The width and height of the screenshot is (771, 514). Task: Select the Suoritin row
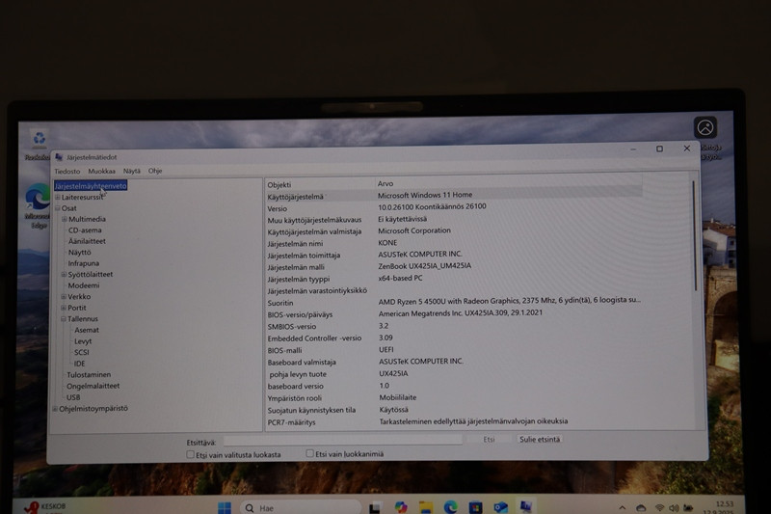pyautogui.click(x=454, y=302)
